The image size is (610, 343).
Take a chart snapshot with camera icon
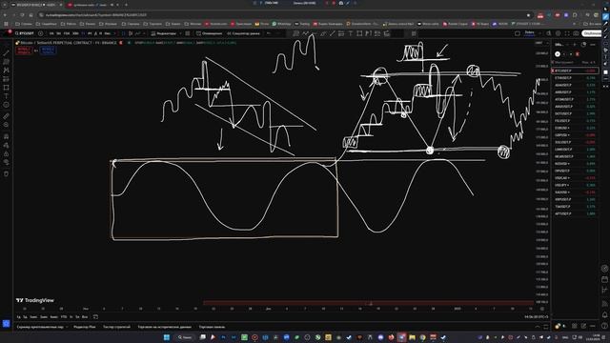point(576,33)
